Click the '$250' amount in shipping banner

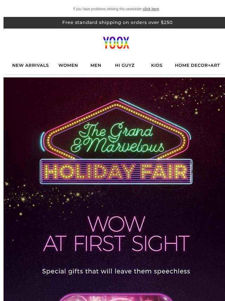click(167, 23)
